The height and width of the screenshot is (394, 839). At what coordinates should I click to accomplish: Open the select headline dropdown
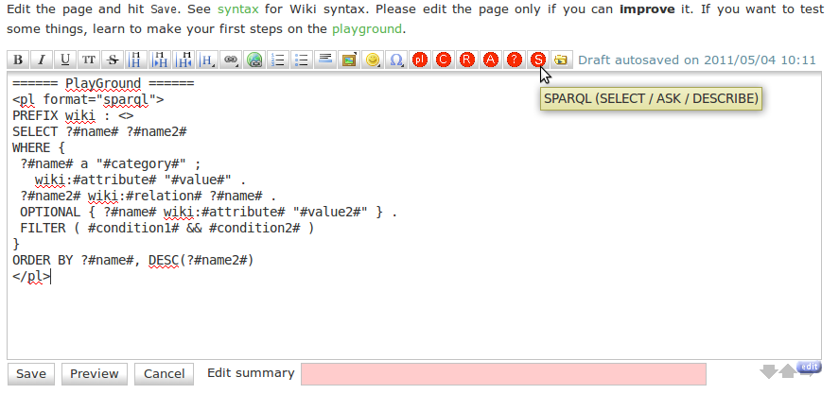tap(207, 60)
